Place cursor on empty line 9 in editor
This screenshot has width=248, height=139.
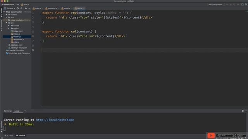point(145,50)
